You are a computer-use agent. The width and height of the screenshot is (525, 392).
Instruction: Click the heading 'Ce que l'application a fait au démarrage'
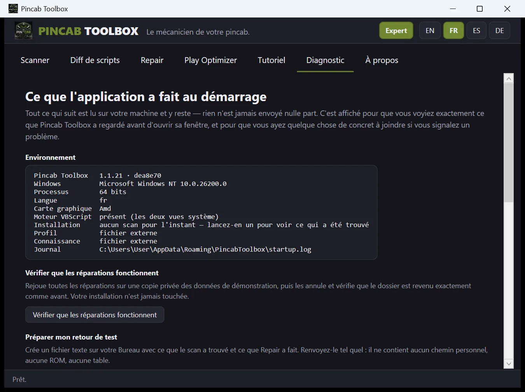pos(146,97)
